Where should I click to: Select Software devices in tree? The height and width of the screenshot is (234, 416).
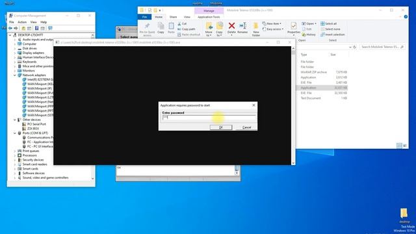[33, 174]
